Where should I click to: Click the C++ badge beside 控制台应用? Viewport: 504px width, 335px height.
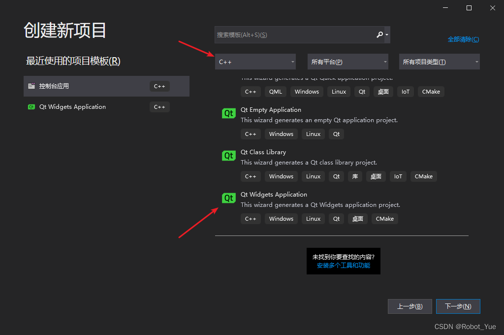click(x=159, y=86)
